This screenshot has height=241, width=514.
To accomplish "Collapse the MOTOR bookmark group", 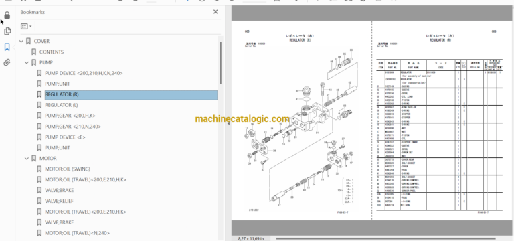I will click(x=27, y=159).
